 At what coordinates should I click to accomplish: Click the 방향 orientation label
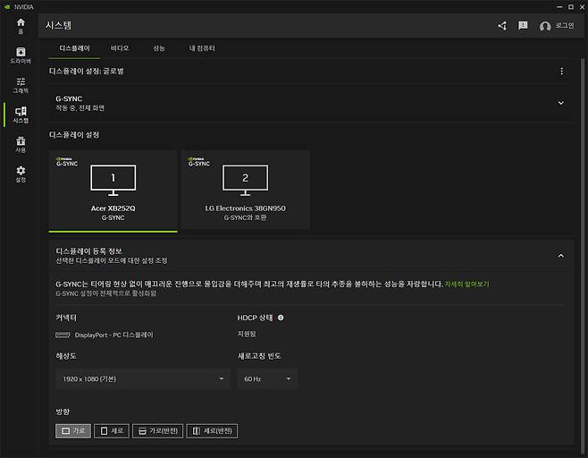coord(63,411)
